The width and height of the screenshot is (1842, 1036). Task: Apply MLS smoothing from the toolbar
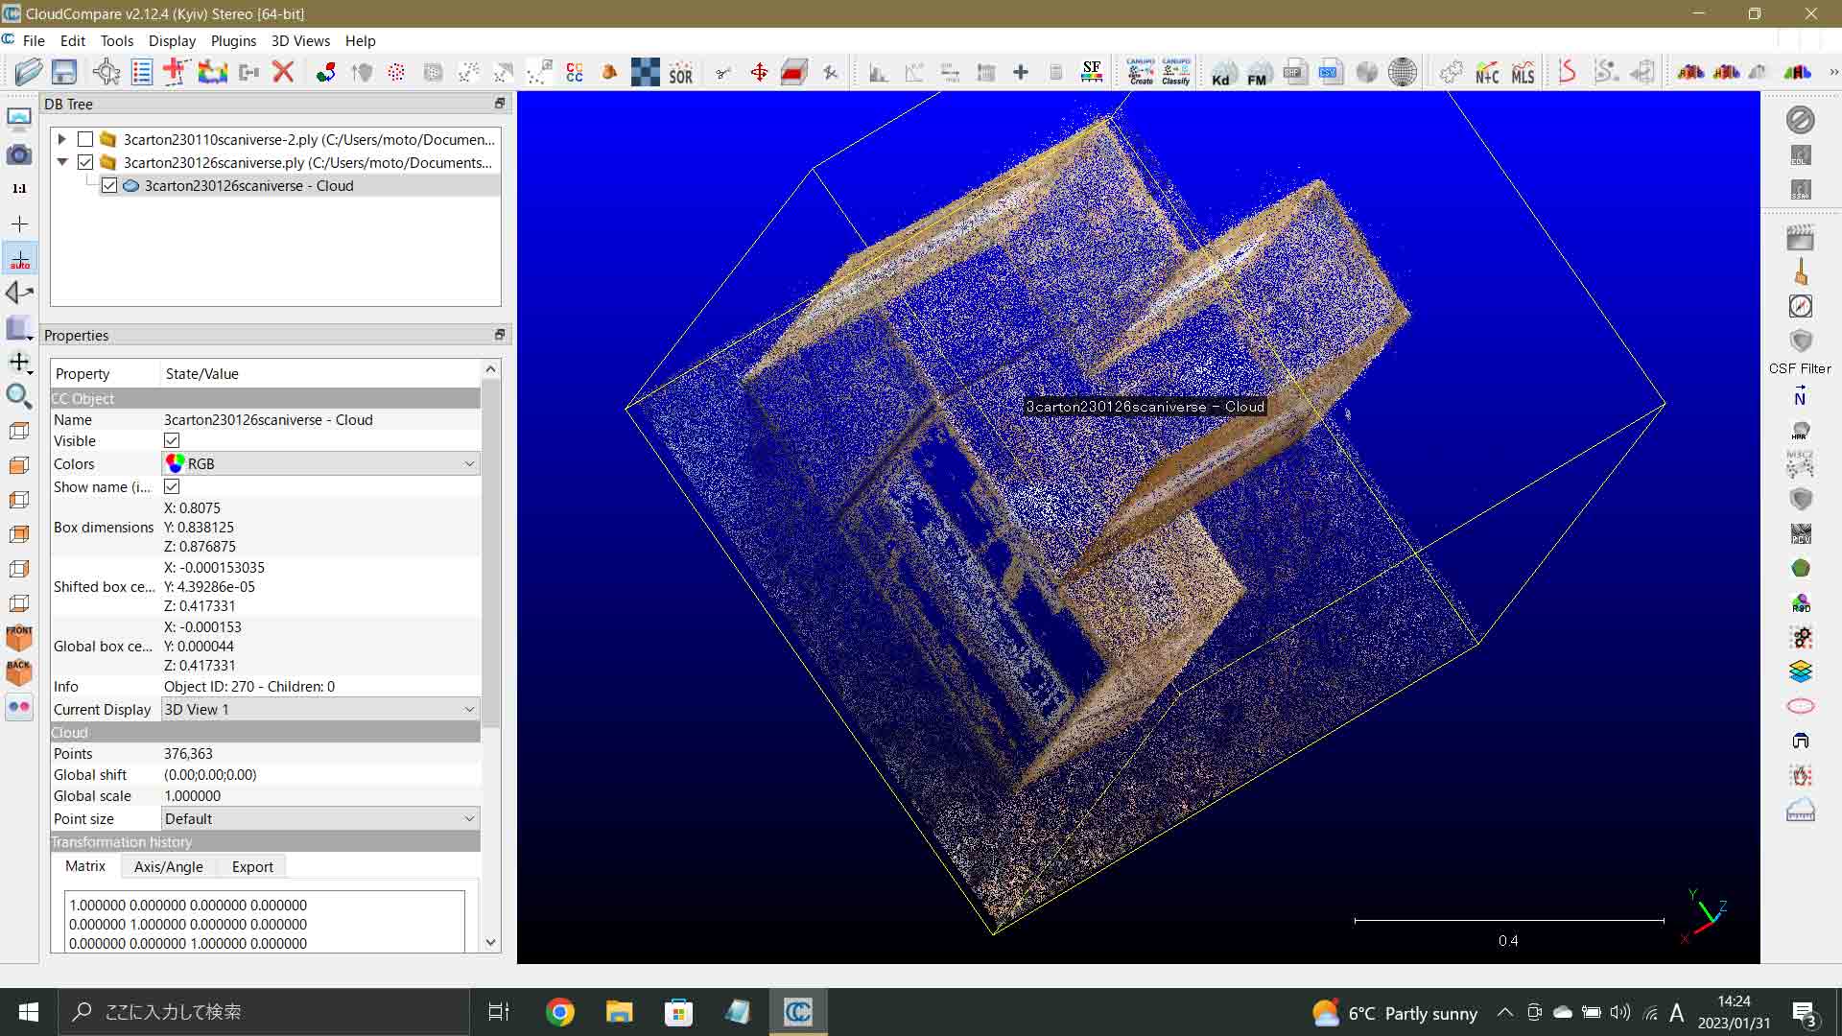coord(1522,72)
